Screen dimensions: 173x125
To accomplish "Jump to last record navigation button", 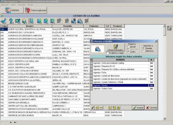I will tap(15, 122).
